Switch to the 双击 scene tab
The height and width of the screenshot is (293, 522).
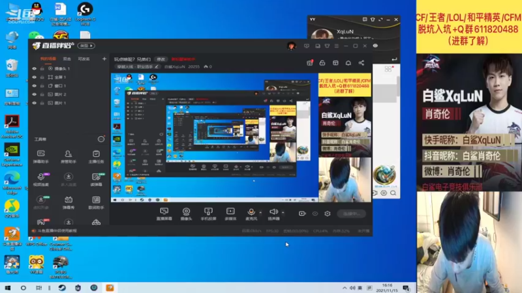coord(67,59)
